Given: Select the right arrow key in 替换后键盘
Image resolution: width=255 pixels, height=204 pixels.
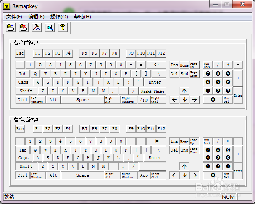Looking at the screenshot, I should click(195, 175).
